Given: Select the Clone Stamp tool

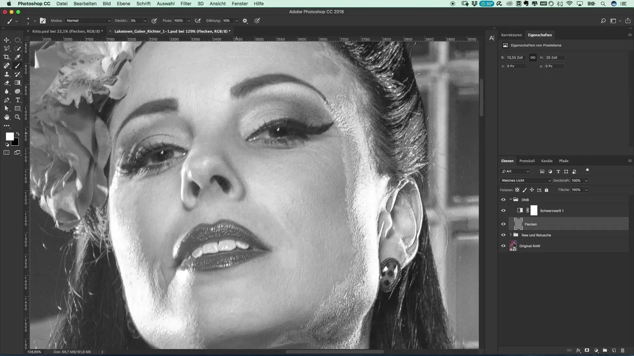Looking at the screenshot, I should pyautogui.click(x=7, y=74).
